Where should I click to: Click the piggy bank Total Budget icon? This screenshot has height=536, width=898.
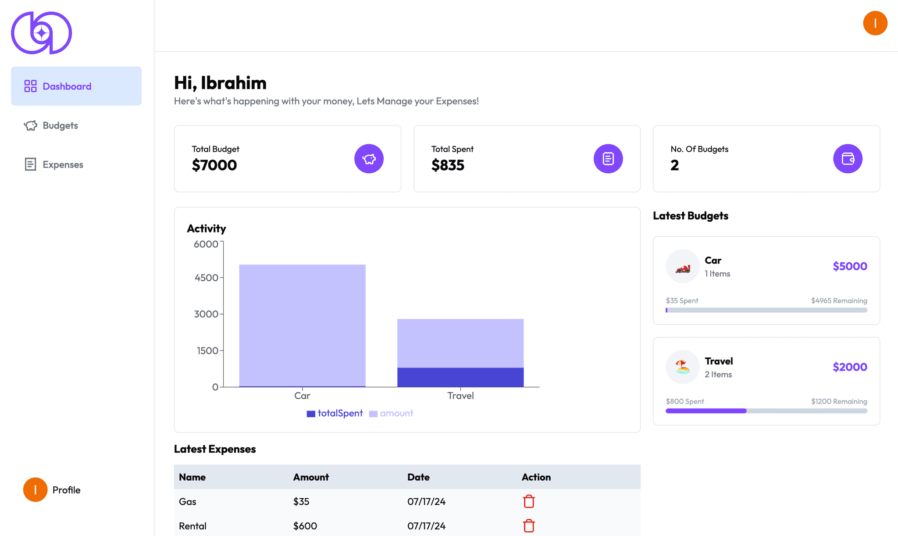(369, 159)
